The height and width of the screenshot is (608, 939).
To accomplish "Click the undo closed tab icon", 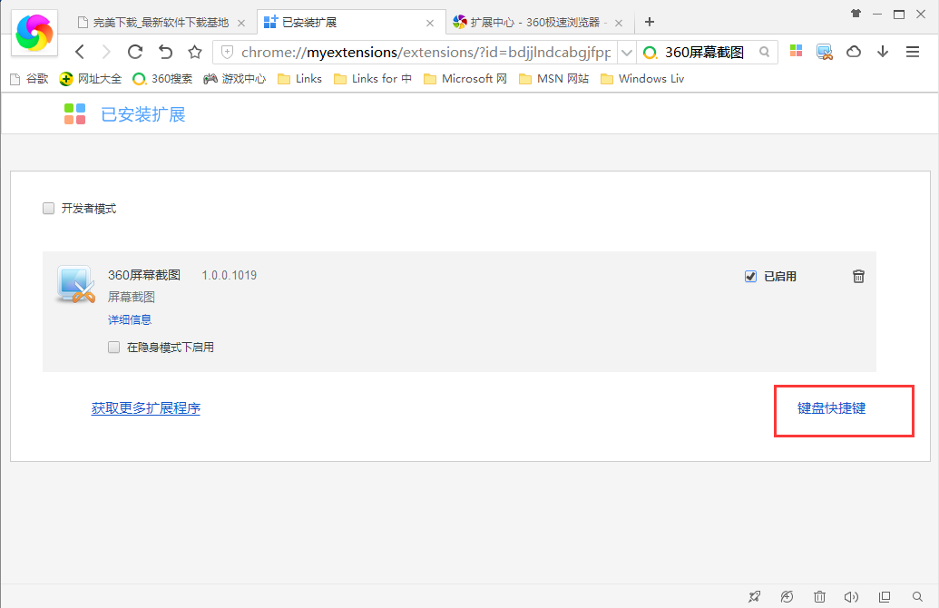I will click(x=165, y=52).
